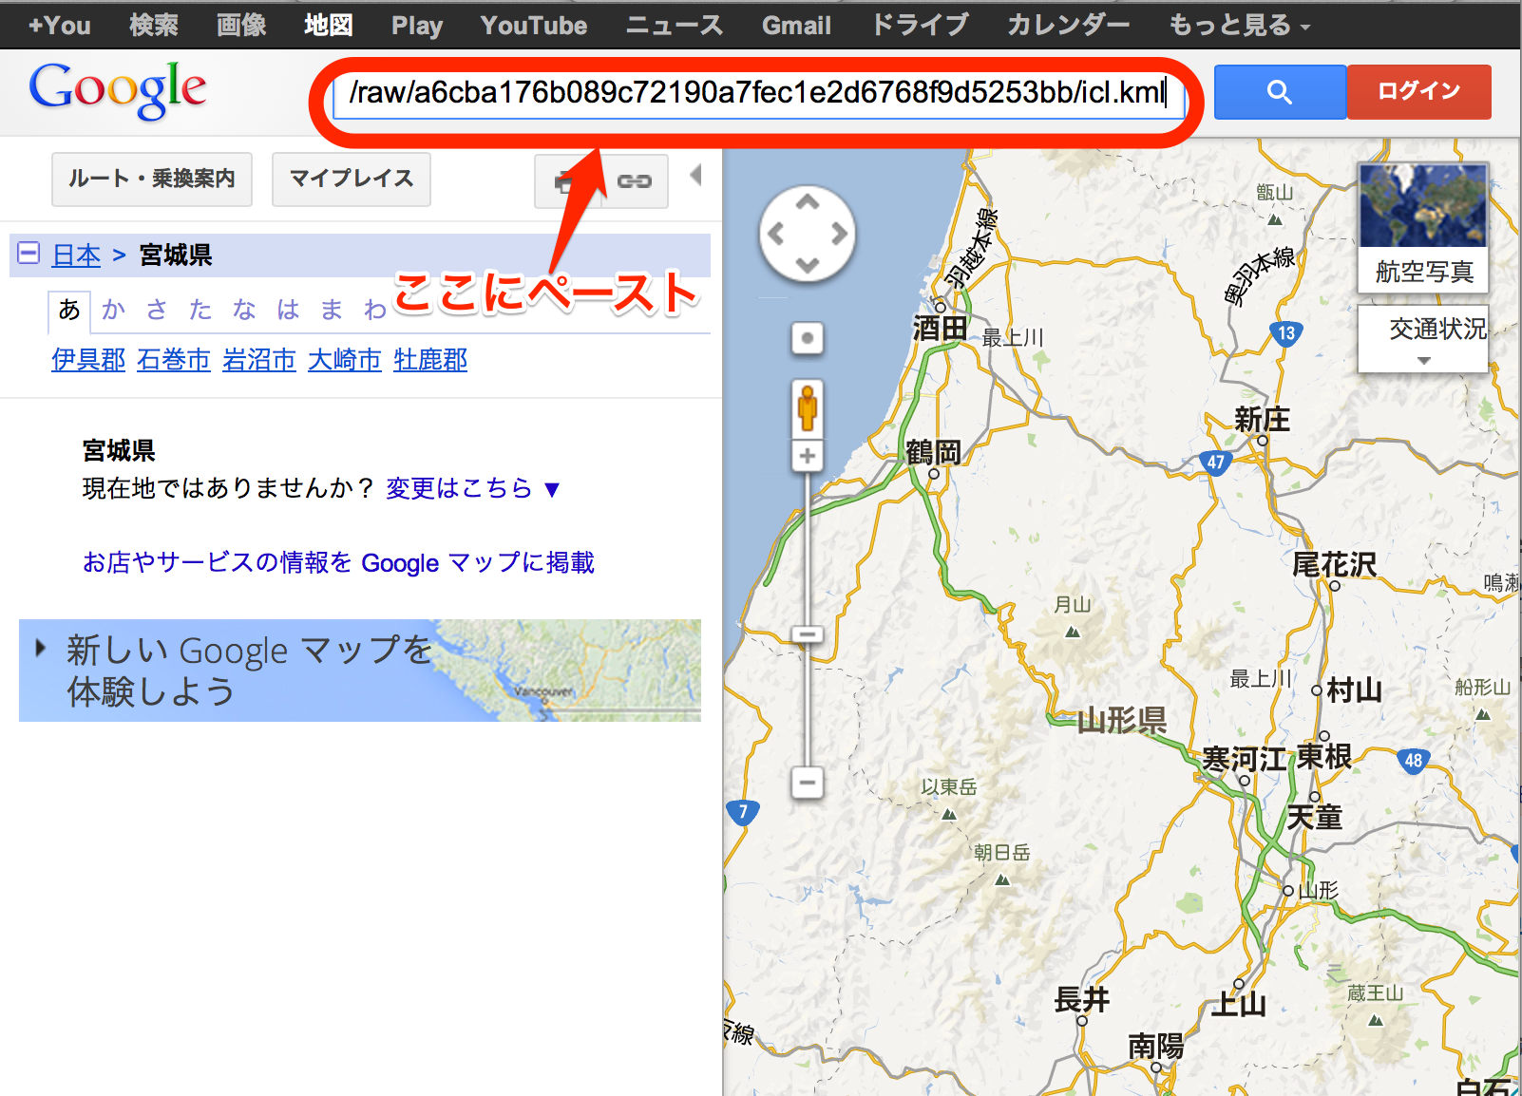Open the +You menu item

[59, 26]
